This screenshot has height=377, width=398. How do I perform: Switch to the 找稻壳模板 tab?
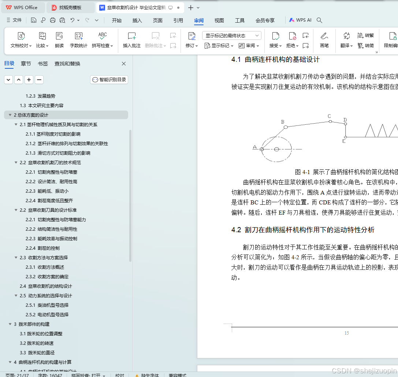[x=70, y=8]
